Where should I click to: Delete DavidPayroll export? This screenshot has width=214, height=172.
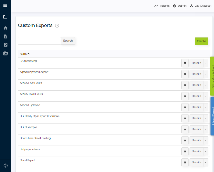tap(185, 162)
